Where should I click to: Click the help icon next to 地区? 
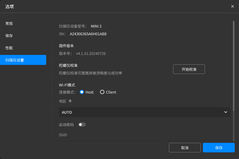tap(70, 101)
